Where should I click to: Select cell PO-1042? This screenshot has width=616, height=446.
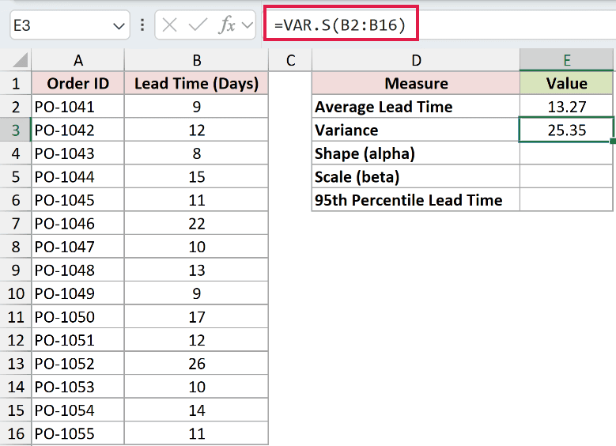(x=77, y=130)
